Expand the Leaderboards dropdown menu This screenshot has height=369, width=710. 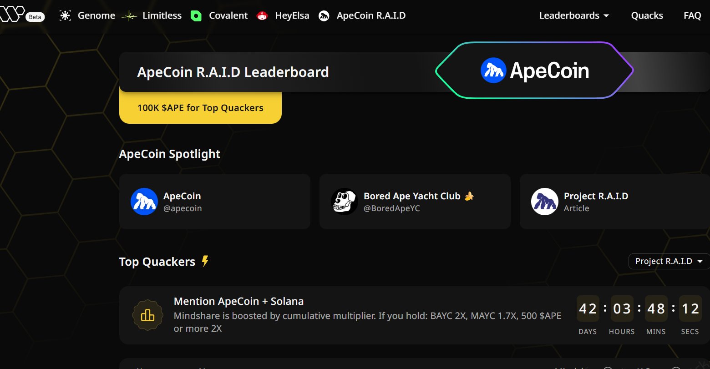(573, 15)
